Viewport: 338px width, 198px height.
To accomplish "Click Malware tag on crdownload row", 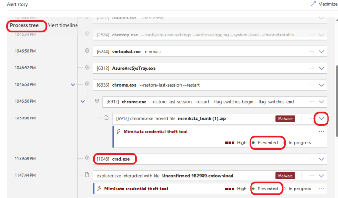I will (285, 176).
